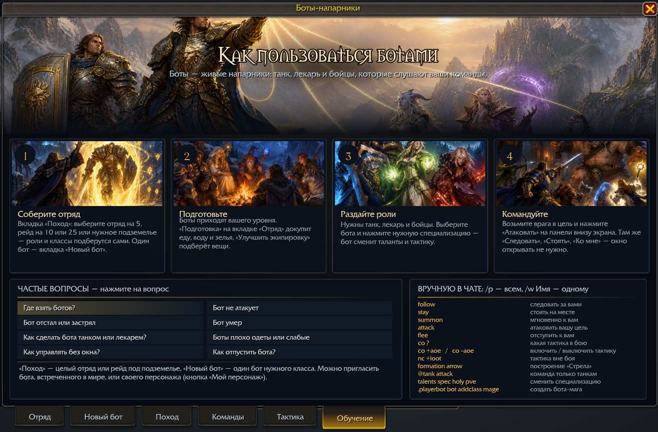Expand question «Бот не атакует»
Viewport: 658px width, 432px height.
(x=300, y=308)
